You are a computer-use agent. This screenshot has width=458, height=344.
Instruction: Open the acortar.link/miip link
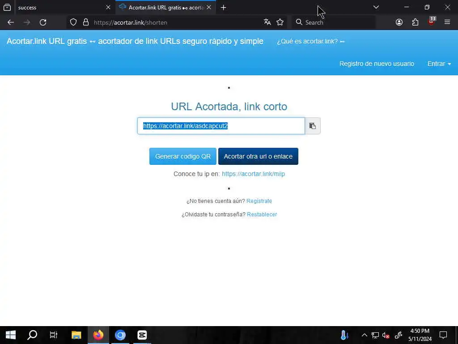pos(253,174)
